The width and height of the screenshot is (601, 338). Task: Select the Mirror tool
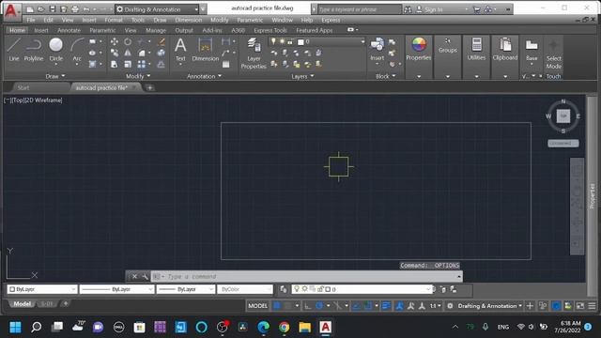[x=128, y=53]
